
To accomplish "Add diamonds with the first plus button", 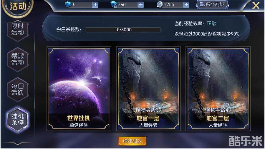I will (x=95, y=5).
